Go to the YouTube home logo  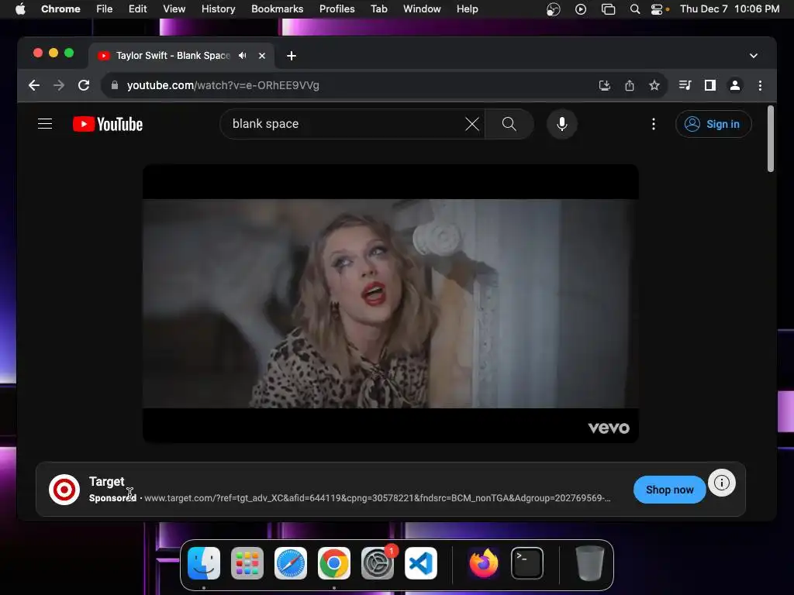click(108, 124)
